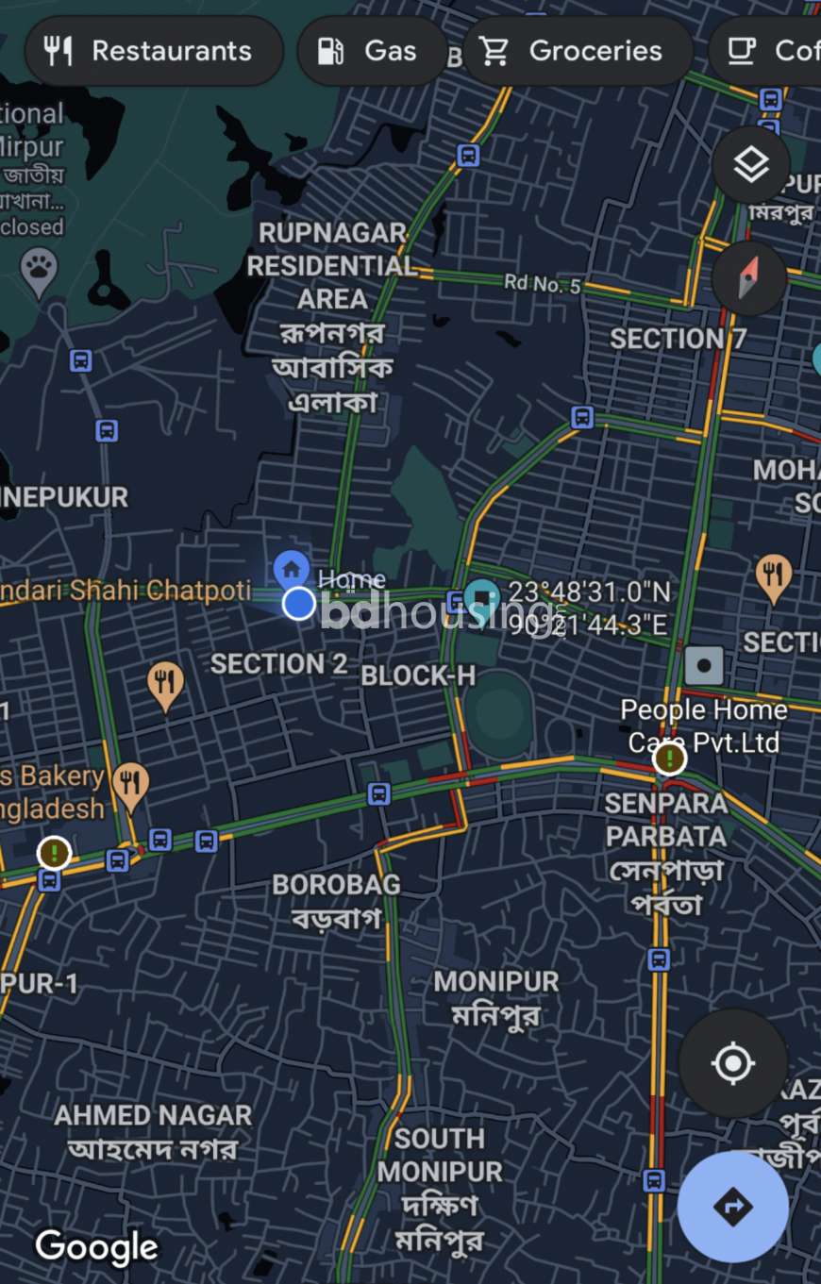Open the map layers button
The image size is (821, 1284).
pos(750,165)
